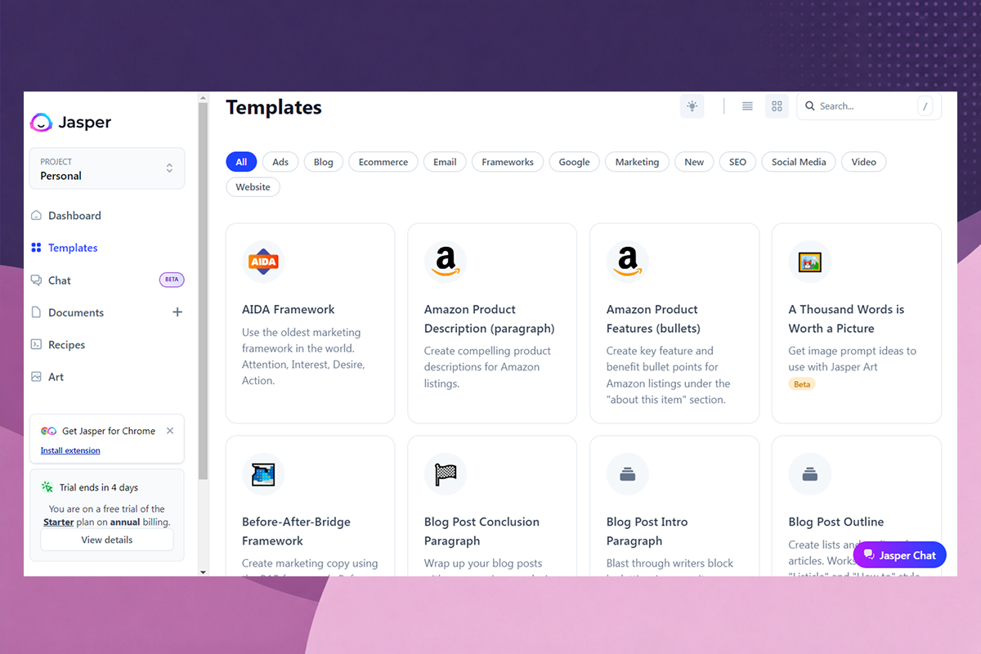Click the Starter plan link
981x654 pixels.
59,522
